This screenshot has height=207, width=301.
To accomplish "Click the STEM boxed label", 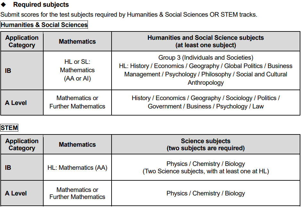I will (x=9, y=128).
